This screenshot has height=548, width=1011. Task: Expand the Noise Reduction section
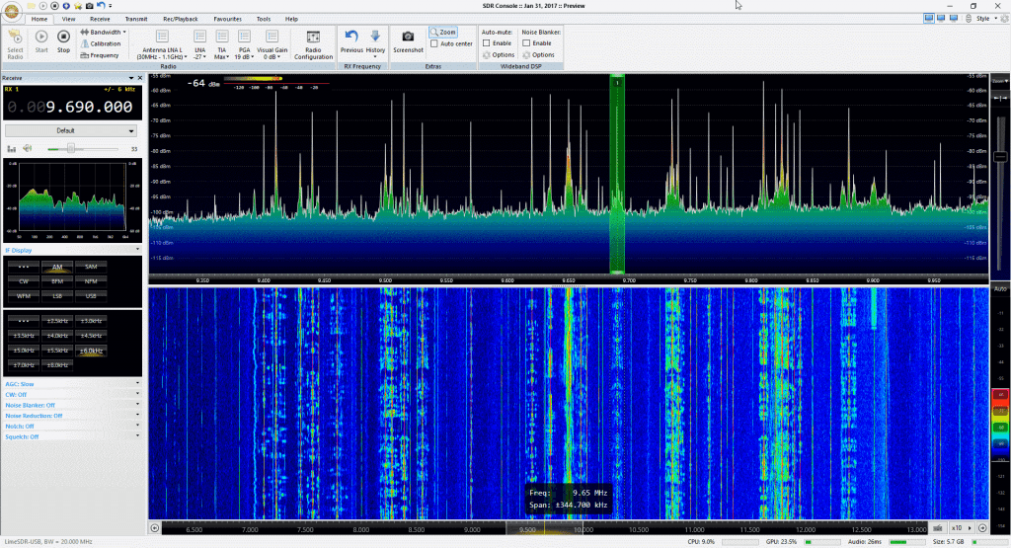[x=35, y=416]
